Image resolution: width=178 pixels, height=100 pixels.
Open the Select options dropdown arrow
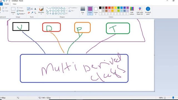click(13, 14)
